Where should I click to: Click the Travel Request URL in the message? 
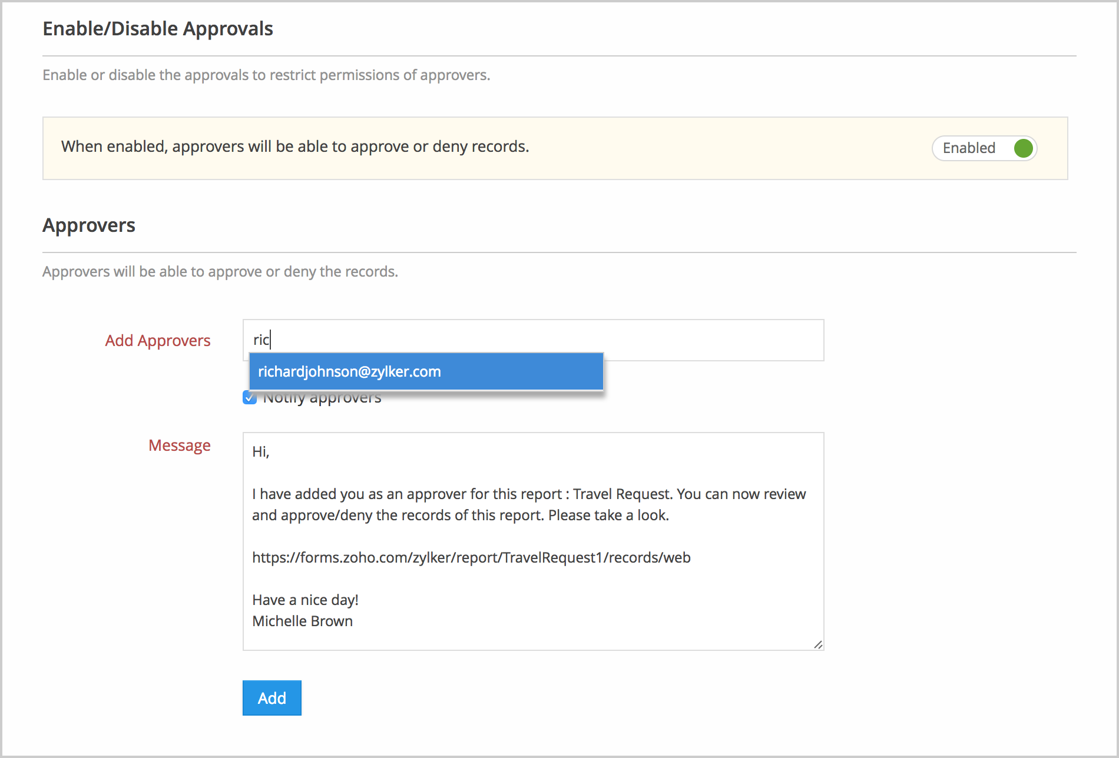pyautogui.click(x=471, y=557)
